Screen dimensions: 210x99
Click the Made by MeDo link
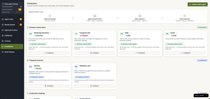click(199, 96)
